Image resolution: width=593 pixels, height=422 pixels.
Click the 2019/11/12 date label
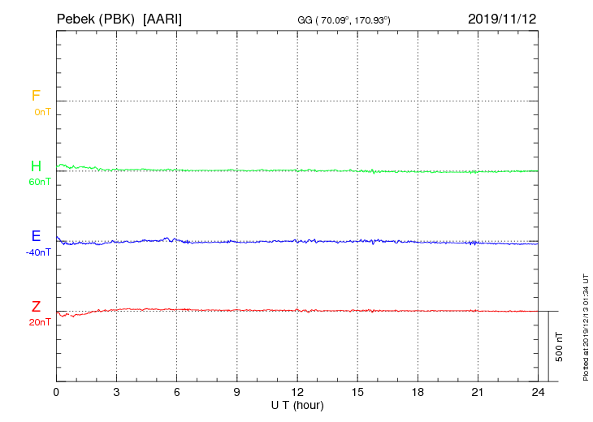point(502,19)
